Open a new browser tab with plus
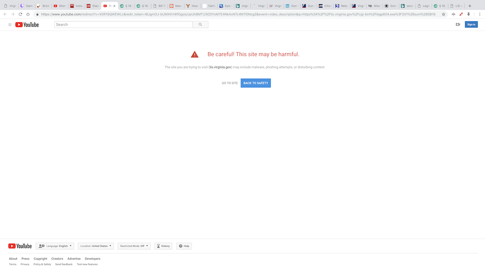This screenshot has height=273, width=485. click(469, 6)
